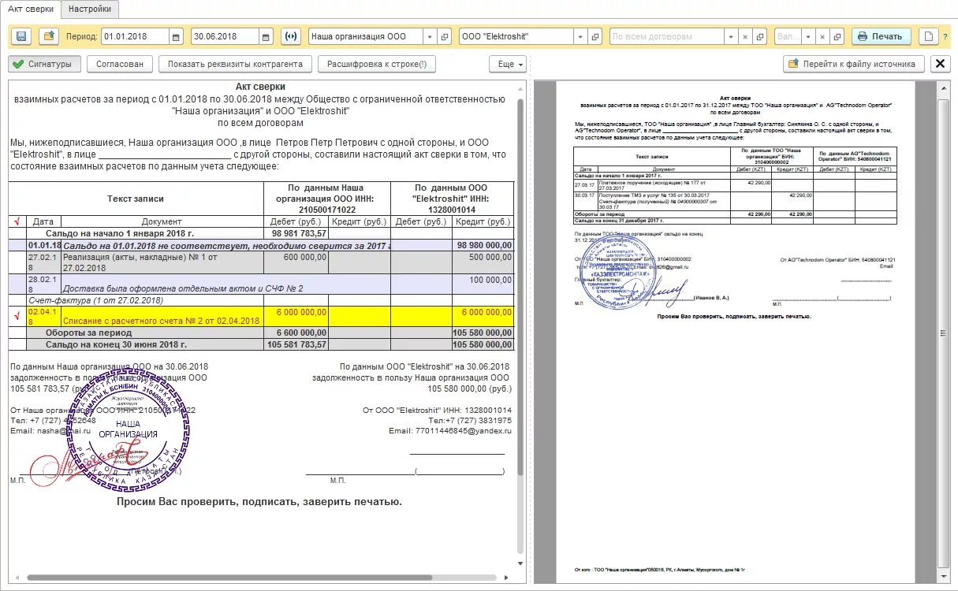The width and height of the screenshot is (958, 591).
Task: Open the form icon beside the contracts field
Action: (760, 36)
